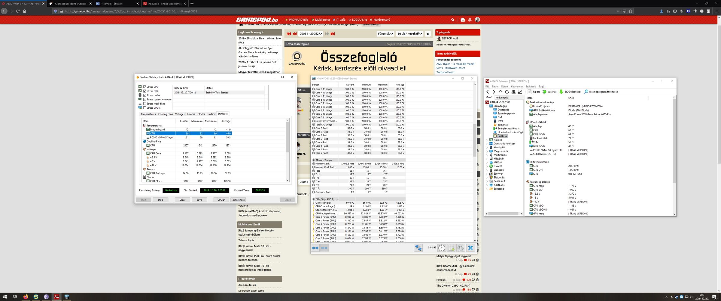Click Stop button in Stability Test
Viewport: 721px width, 301px height.
coord(160,200)
